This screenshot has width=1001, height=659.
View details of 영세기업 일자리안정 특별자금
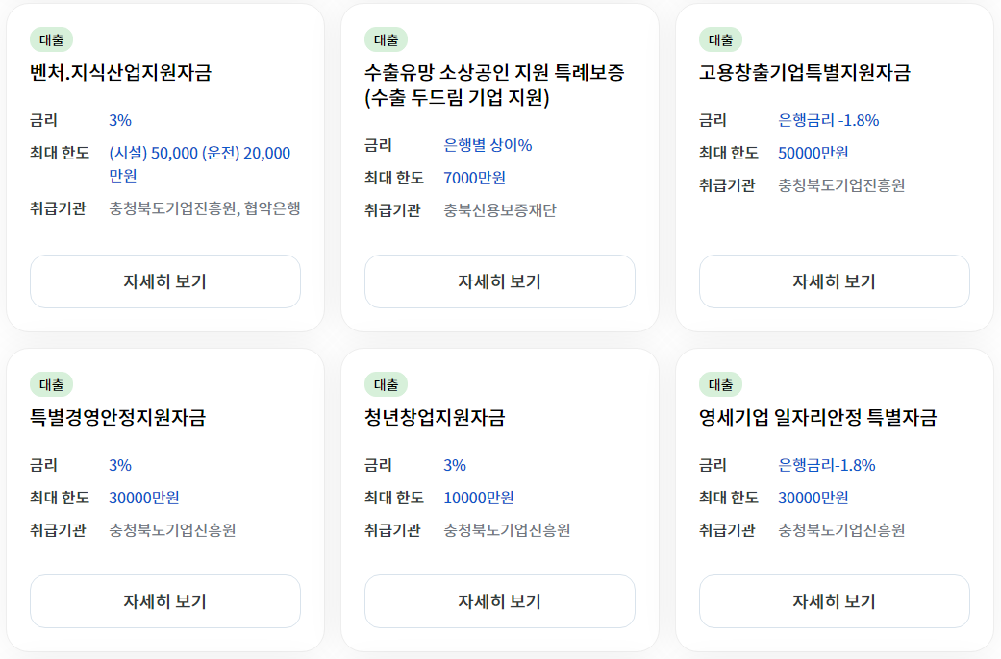coord(834,600)
